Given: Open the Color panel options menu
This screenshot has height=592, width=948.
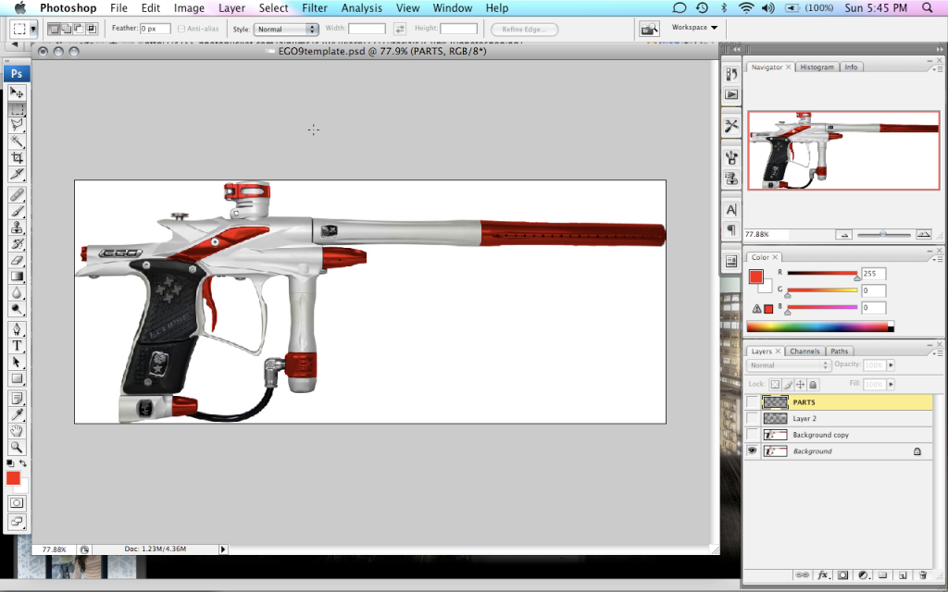Looking at the screenshot, I should [939, 259].
